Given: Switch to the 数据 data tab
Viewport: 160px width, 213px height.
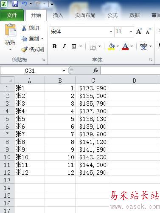Looking at the screenshot, I should pyautogui.click(x=135, y=15).
